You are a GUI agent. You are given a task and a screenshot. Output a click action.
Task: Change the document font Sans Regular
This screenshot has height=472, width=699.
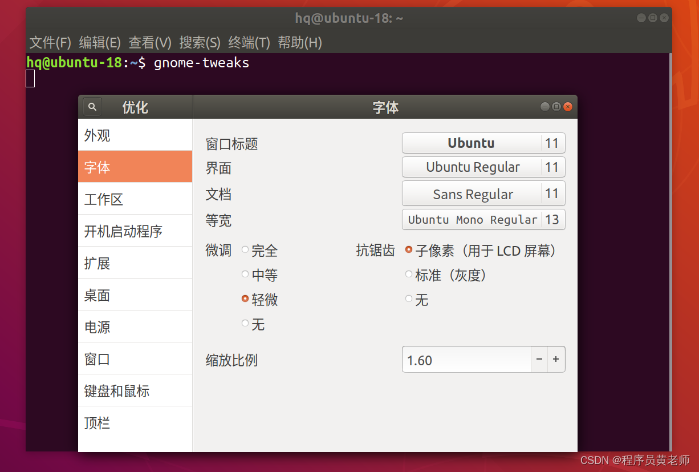[x=483, y=193]
